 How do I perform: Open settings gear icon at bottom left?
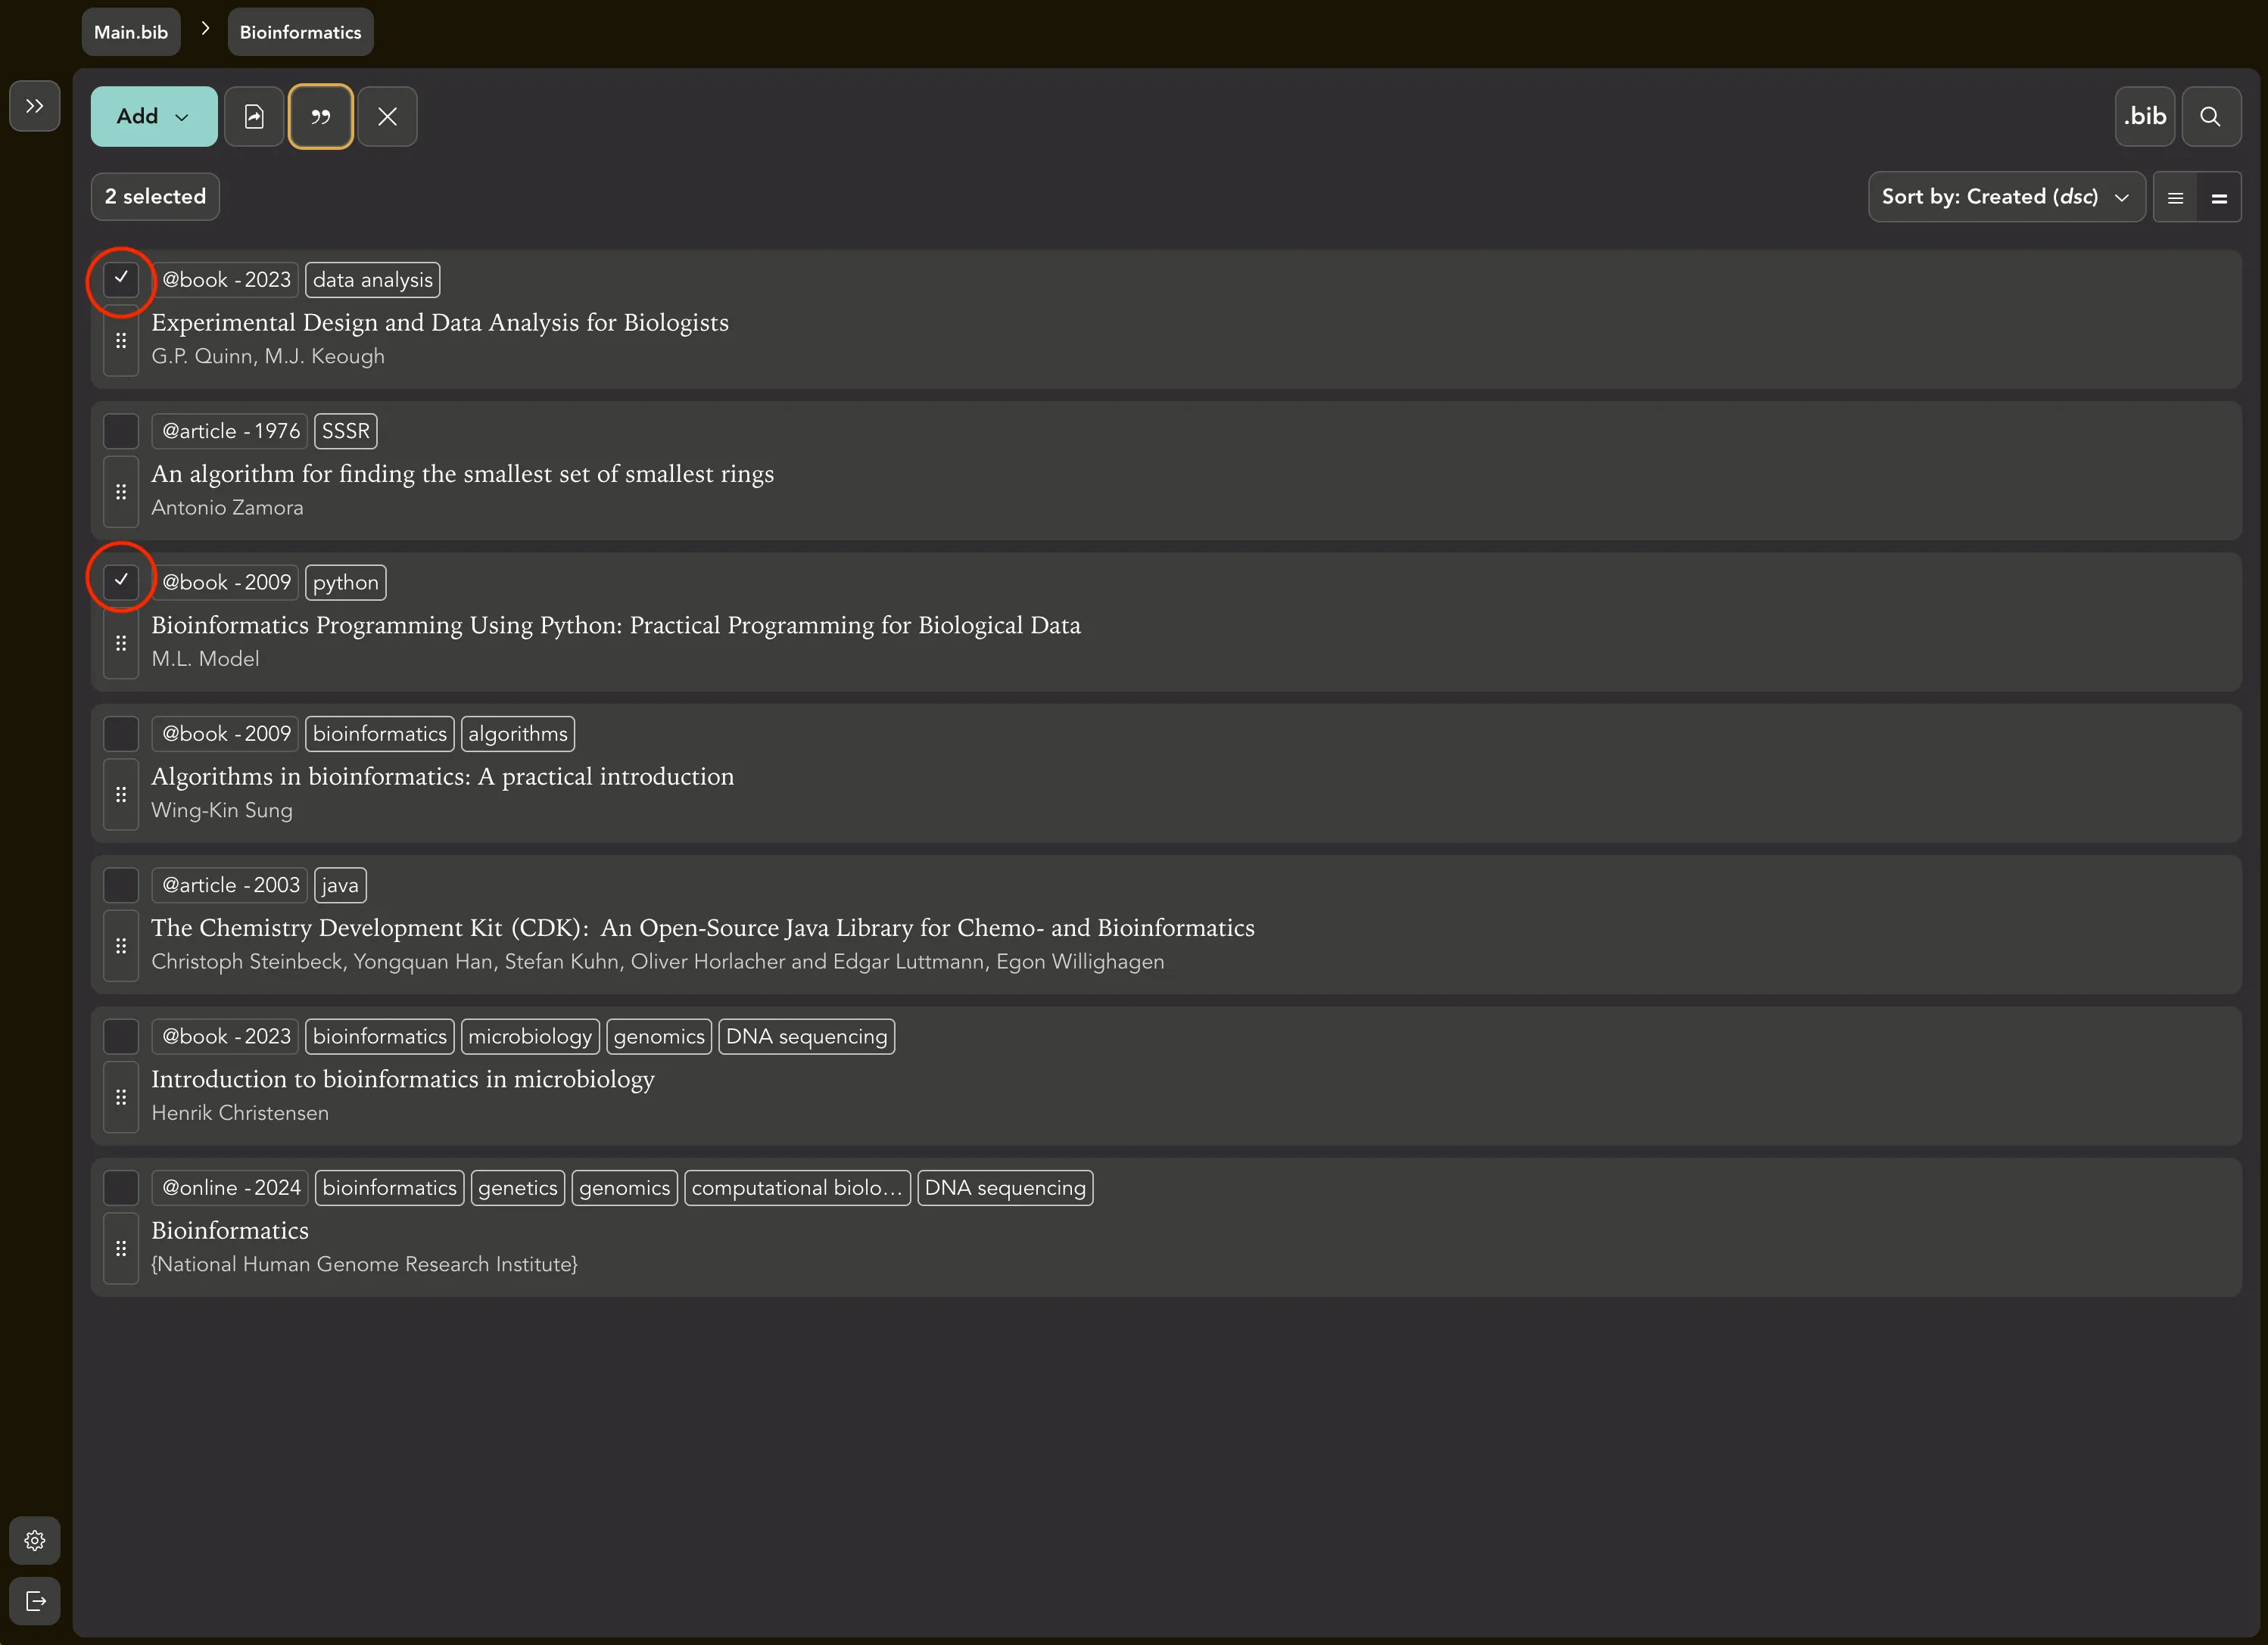point(34,1540)
